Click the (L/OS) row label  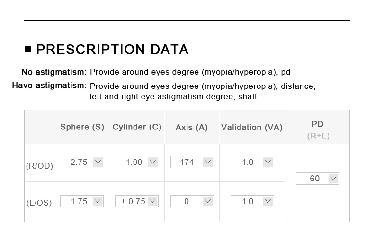tap(39, 203)
